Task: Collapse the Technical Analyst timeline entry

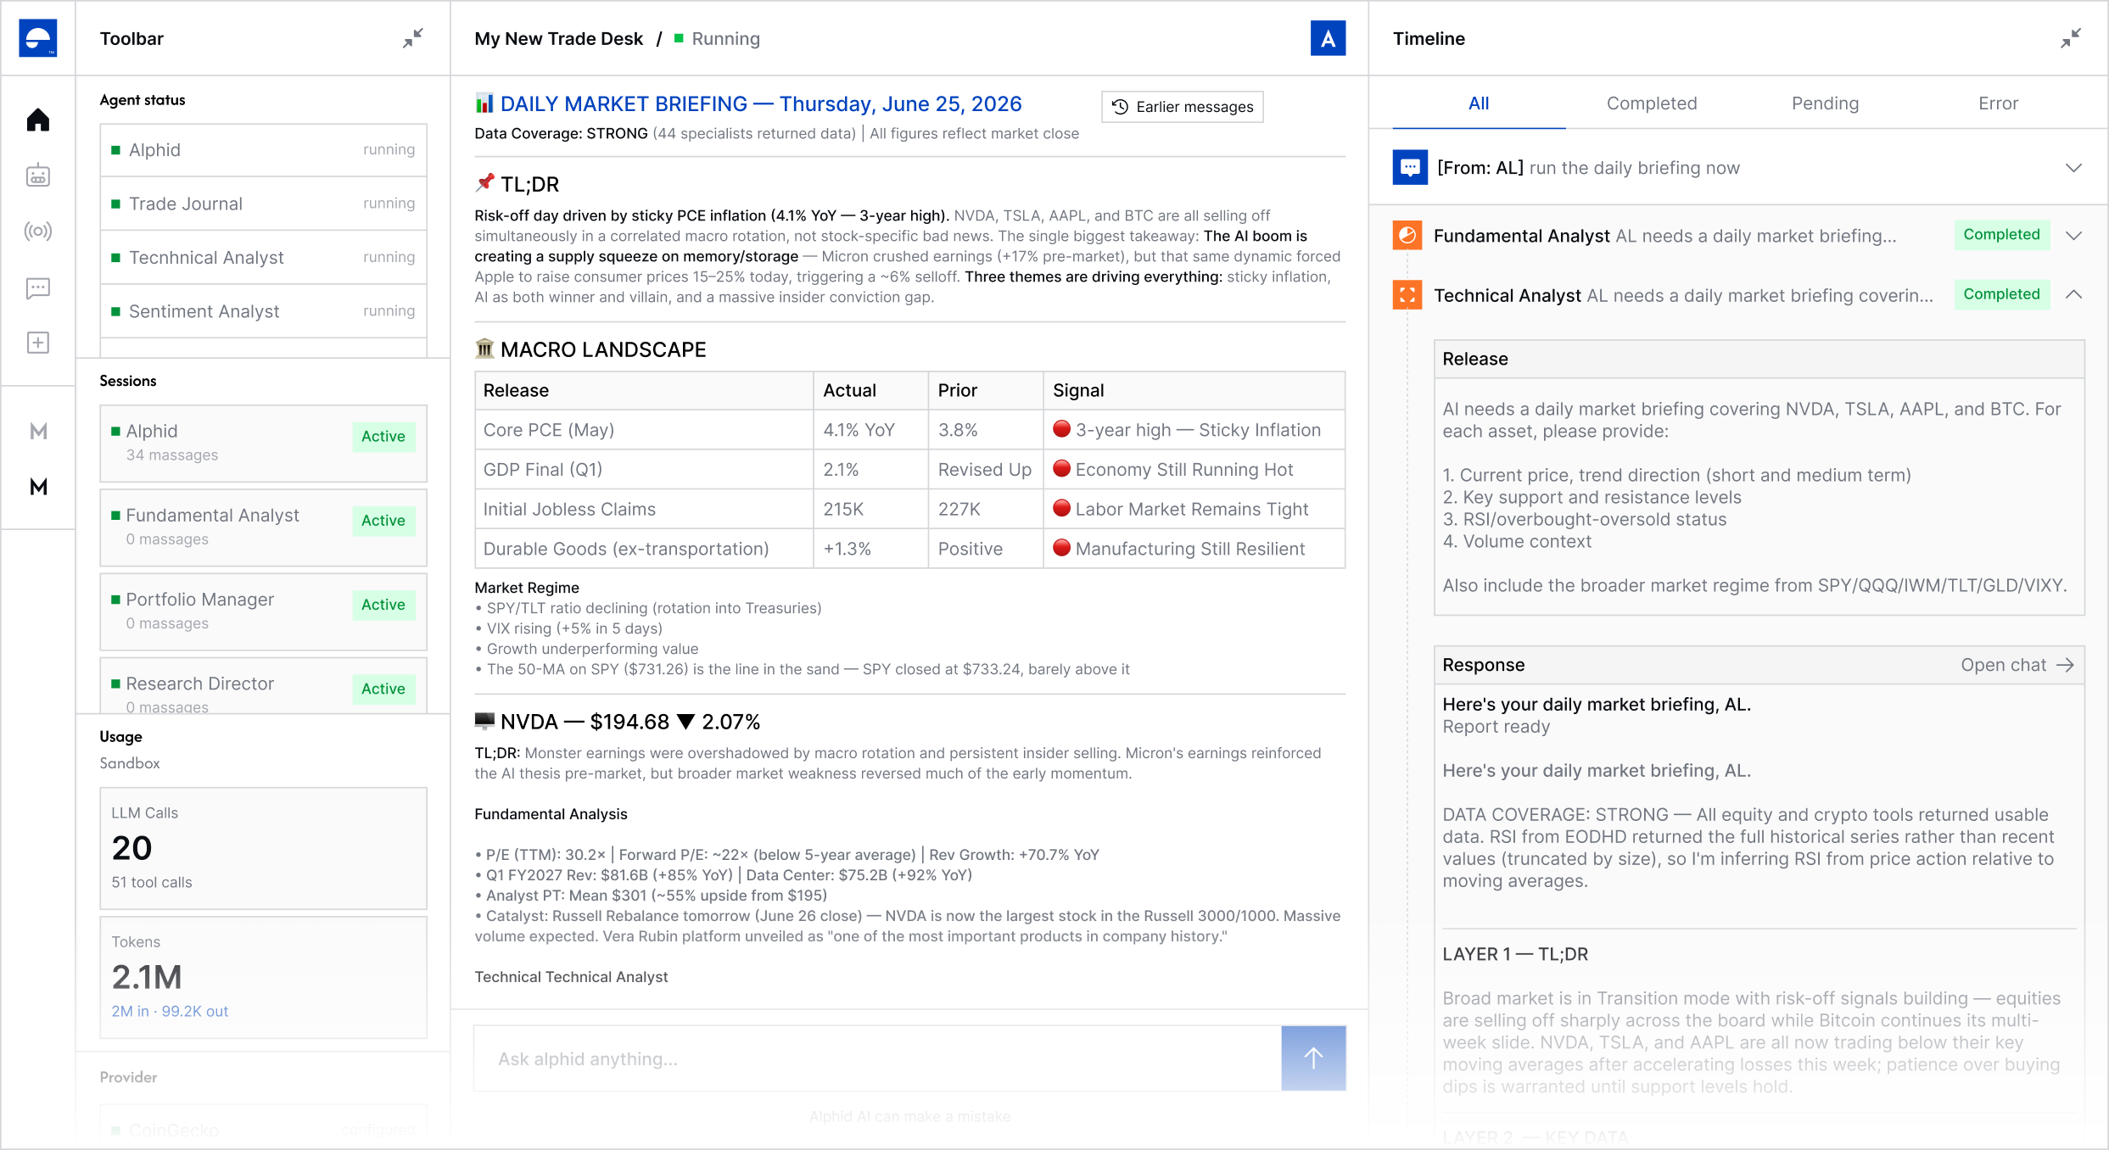Action: (x=2073, y=294)
